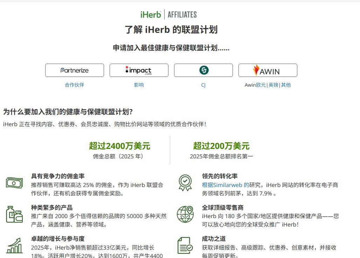
Task: Click the 成功之道 heading
Action: tap(214, 239)
